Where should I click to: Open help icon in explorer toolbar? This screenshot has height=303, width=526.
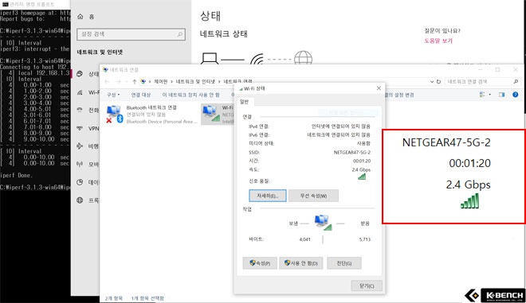[x=516, y=95]
